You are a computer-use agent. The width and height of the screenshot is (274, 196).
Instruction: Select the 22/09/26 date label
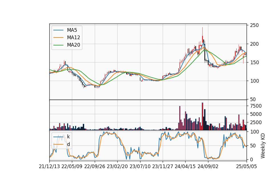click(x=95, y=167)
